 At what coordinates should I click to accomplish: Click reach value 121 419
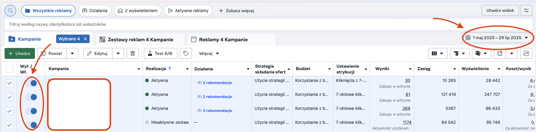[x=448, y=94]
